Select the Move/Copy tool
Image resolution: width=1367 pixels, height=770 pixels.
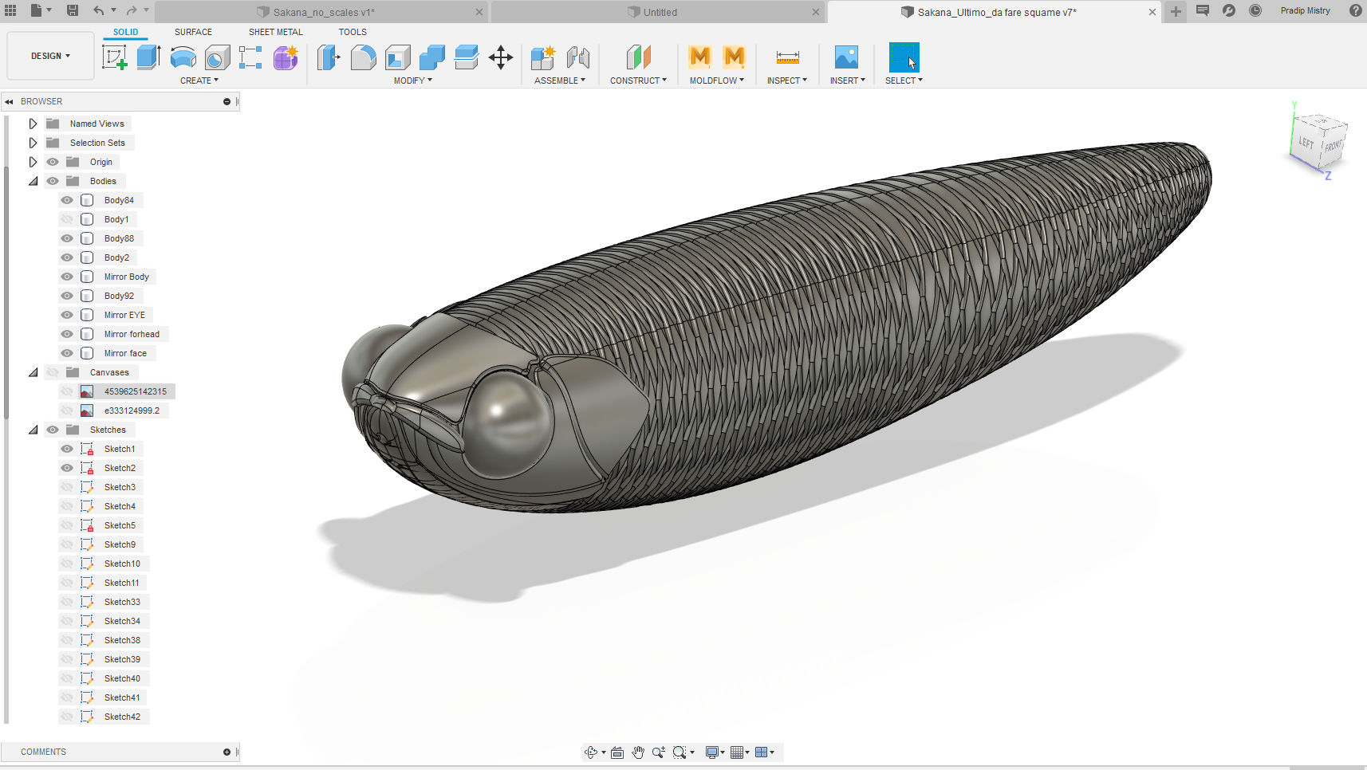[x=501, y=57]
